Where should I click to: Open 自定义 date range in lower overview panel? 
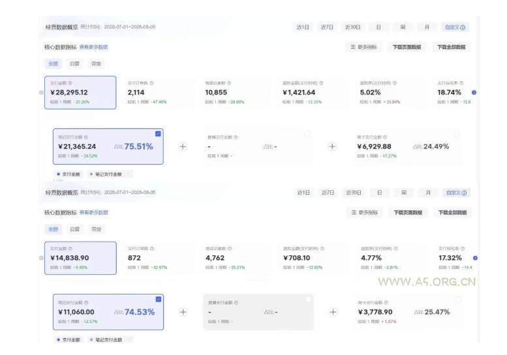(456, 193)
